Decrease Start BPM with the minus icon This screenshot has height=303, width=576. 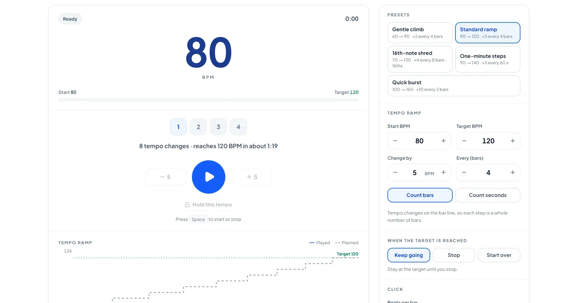[x=395, y=141]
